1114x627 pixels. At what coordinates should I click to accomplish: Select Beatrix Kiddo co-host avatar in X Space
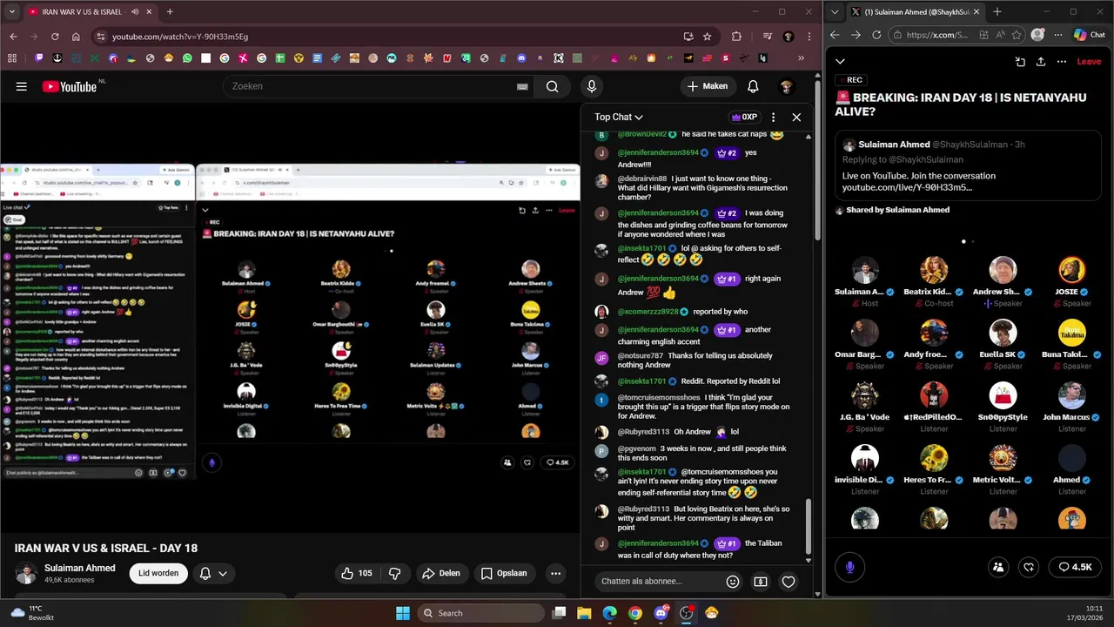pos(934,270)
